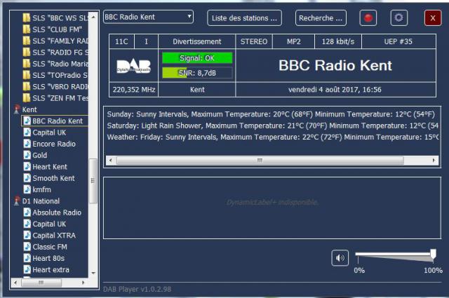Collapse the Kent ensemble node

[17, 109]
